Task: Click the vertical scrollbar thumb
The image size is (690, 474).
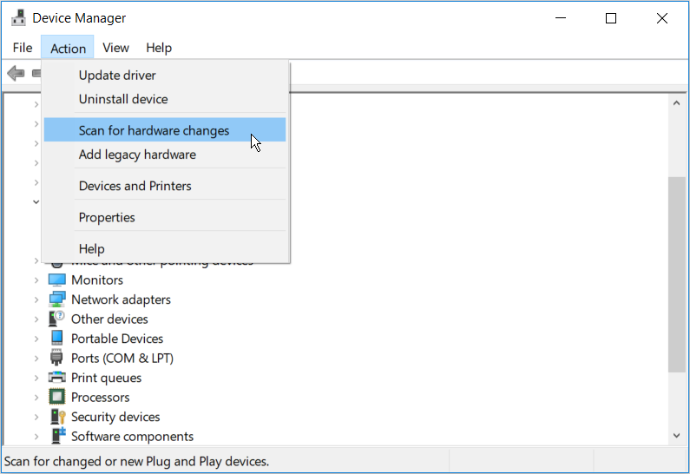Action: (x=677, y=274)
